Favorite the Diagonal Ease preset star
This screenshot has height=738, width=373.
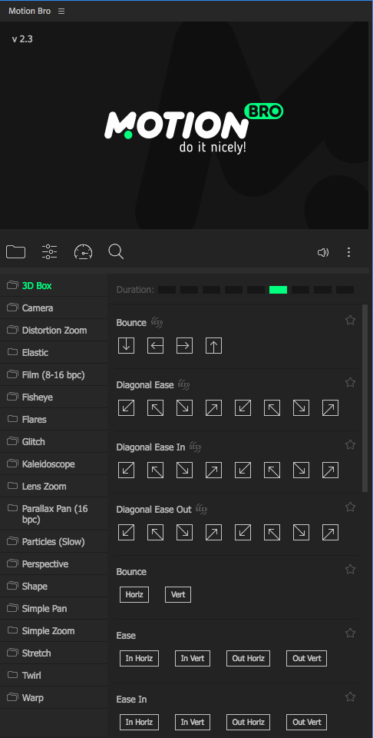point(350,382)
